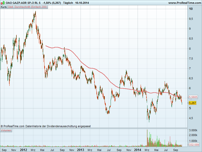
Task: Click the OAO GAZP.ADR SP./2 RL 5 title
Action: (x=23, y=3)
